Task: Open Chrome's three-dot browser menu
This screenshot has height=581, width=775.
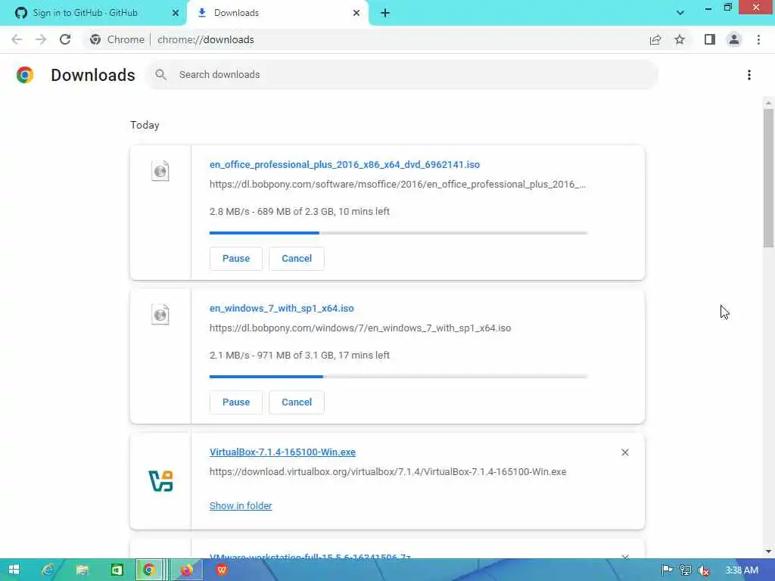Action: pos(758,39)
